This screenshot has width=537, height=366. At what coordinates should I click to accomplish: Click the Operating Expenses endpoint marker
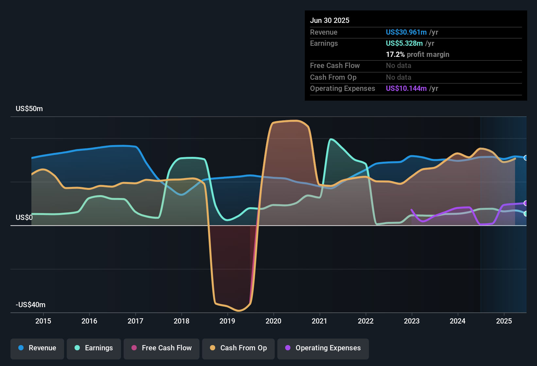(526, 203)
